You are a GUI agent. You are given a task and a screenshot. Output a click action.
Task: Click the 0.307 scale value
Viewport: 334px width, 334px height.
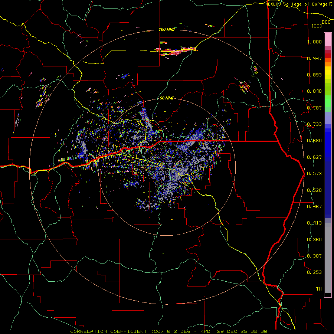[x=314, y=256]
